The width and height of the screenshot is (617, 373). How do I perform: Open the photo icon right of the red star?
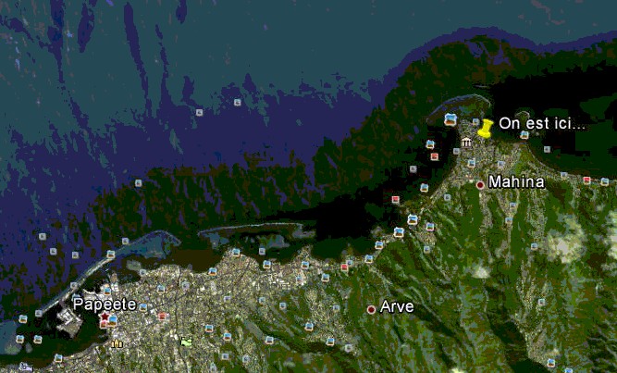[x=113, y=320]
